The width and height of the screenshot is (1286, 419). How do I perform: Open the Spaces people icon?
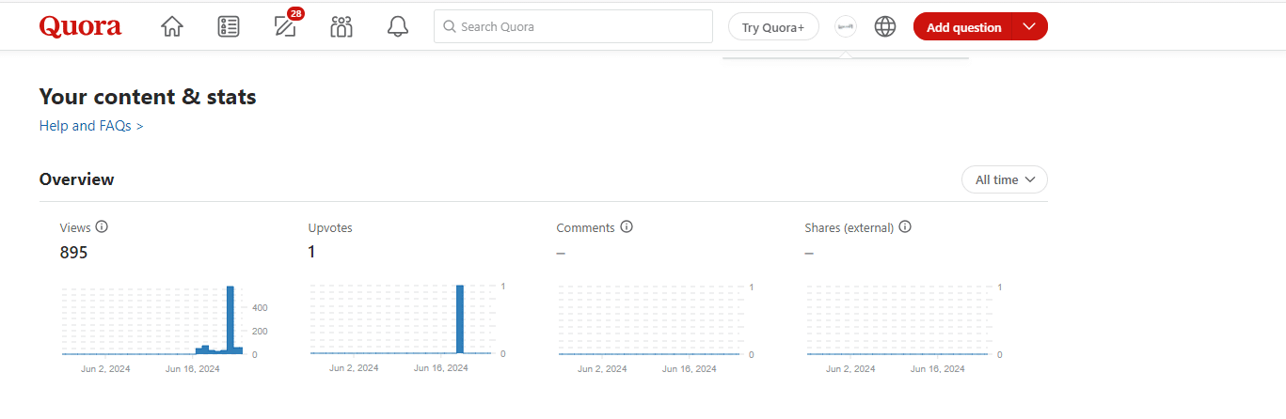(341, 27)
